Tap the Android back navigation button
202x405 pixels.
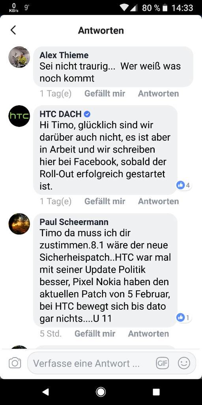point(45,392)
